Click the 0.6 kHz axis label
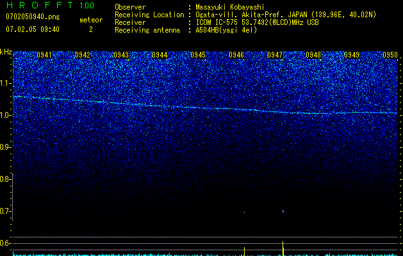This screenshot has width=403, height=256. 5,243
